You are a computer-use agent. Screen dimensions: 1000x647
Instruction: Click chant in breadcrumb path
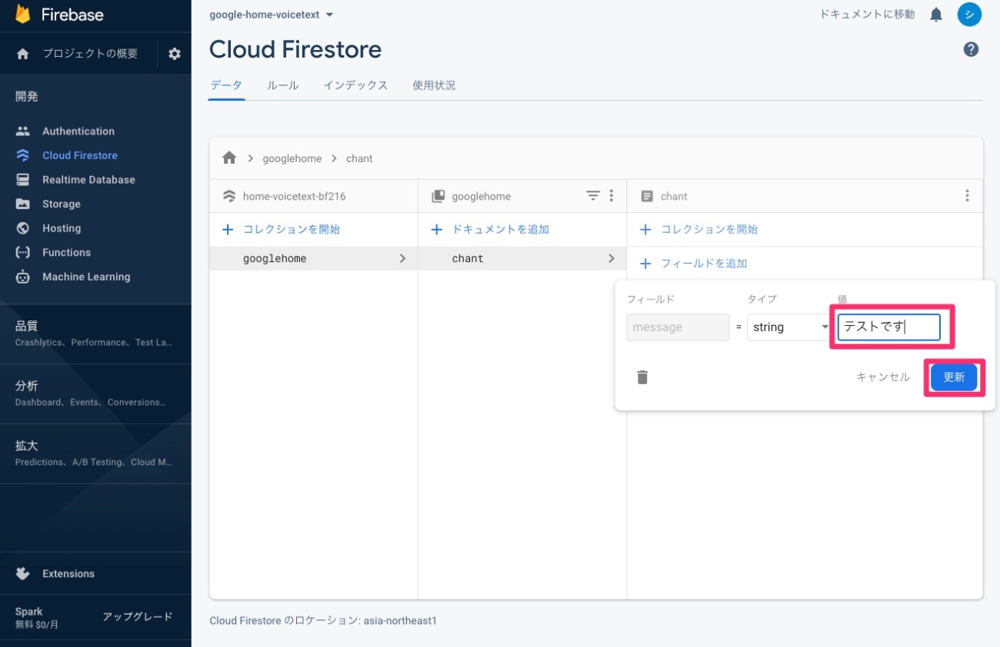359,158
